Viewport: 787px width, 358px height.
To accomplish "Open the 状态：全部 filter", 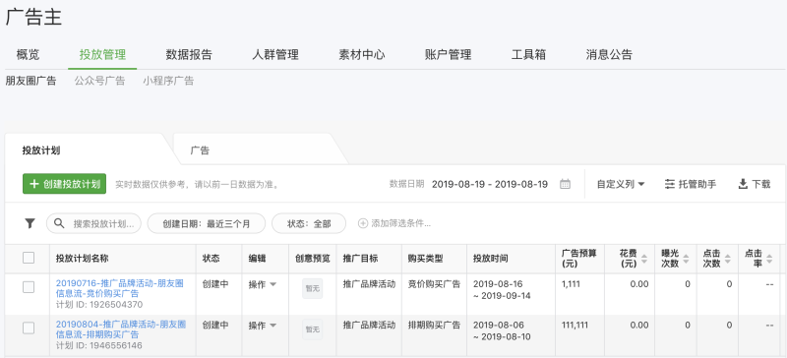I will point(309,223).
